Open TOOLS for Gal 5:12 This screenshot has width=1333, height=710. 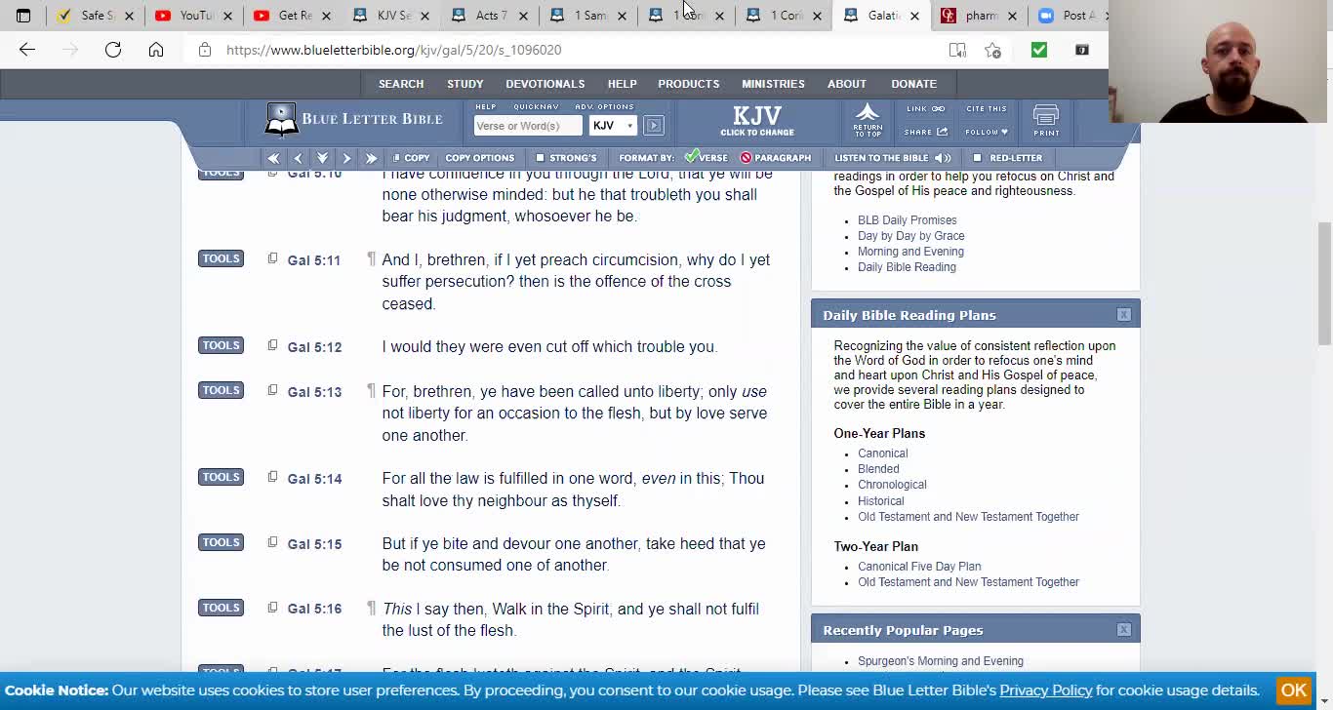pos(221,345)
